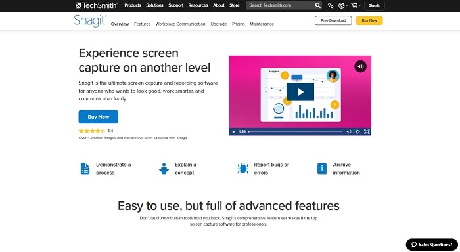Go to Workplace Communication tab
460x252 pixels.
[181, 24]
